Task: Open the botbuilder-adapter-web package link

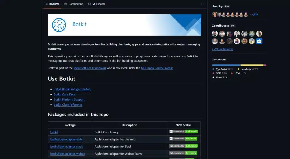Action: click(x=66, y=139)
